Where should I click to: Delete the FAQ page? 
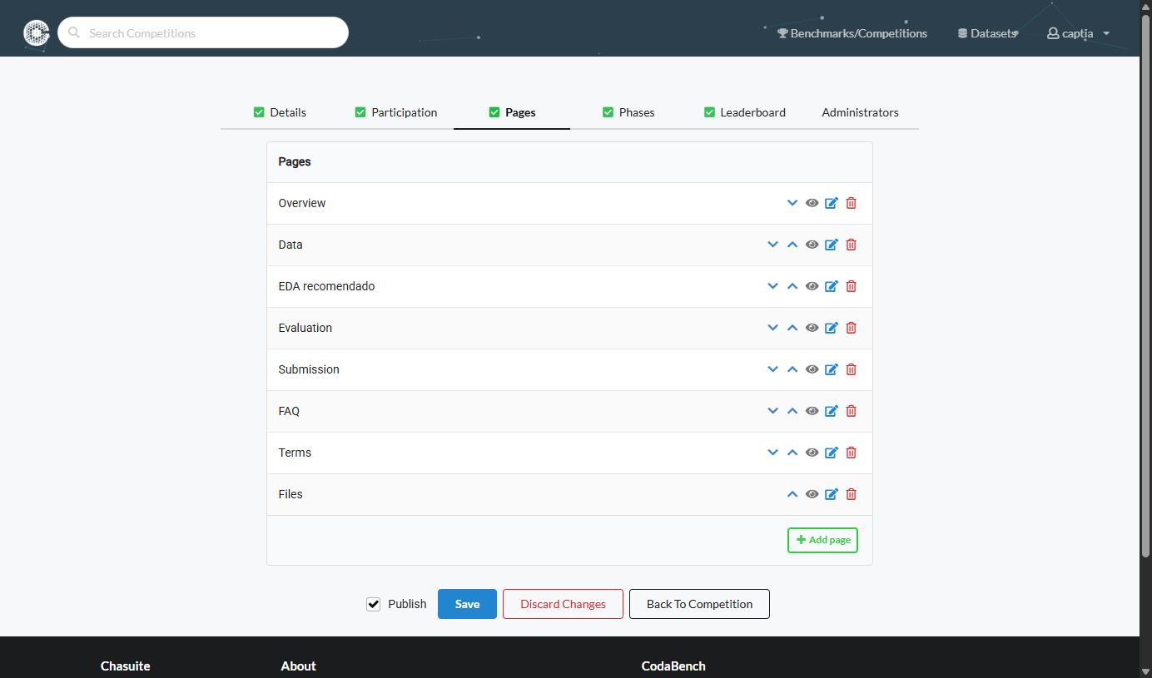pyautogui.click(x=851, y=411)
